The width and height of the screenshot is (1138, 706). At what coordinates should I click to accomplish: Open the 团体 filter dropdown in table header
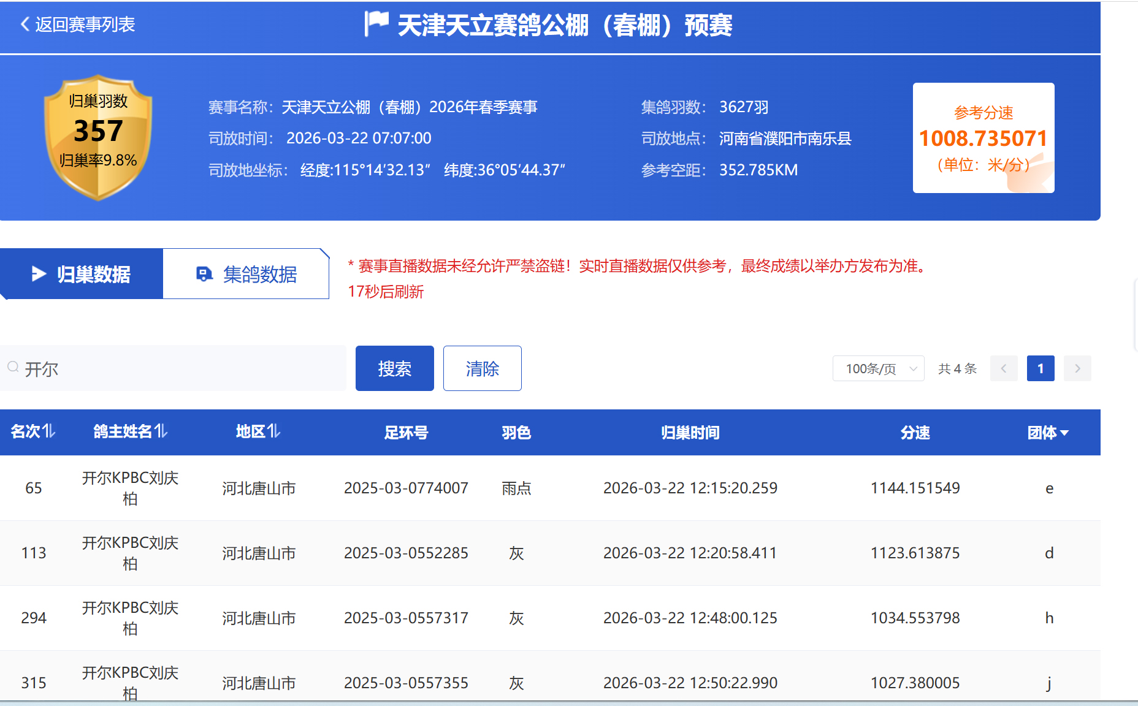[1048, 433]
